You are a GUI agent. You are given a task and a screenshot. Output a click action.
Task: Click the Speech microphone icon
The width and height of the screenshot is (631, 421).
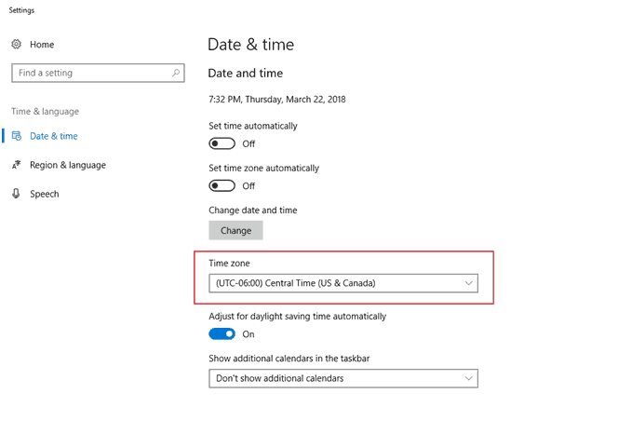(x=17, y=194)
